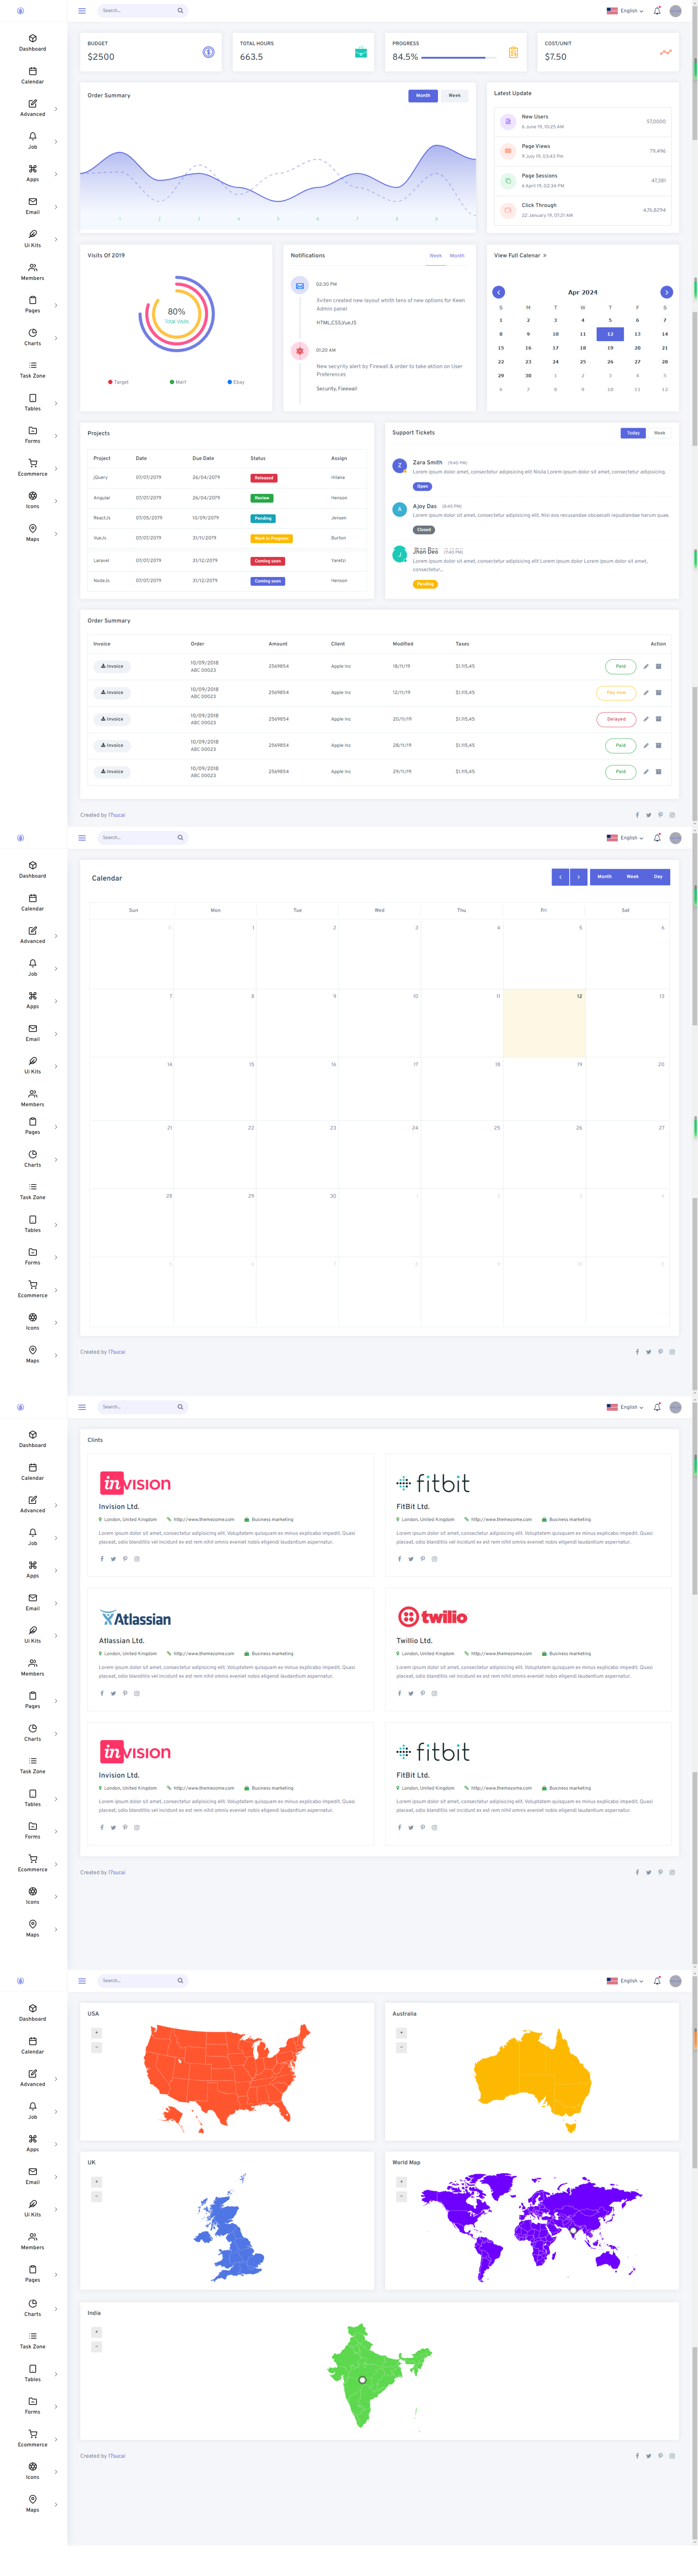Image resolution: width=698 pixels, height=2576 pixels.
Task: Click the 80% Total Visits donut chart
Action: 176,314
